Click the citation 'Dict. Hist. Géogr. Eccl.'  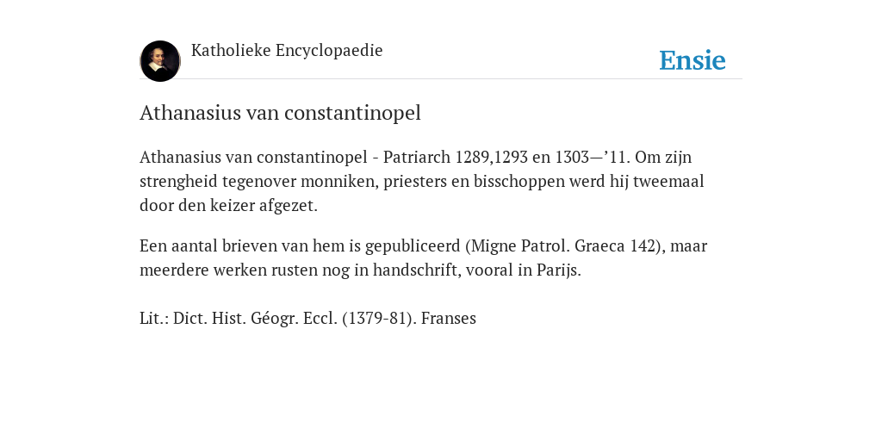point(255,319)
